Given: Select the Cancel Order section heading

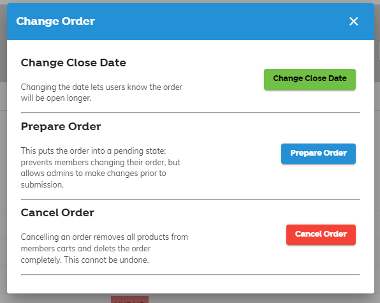Looking at the screenshot, I should coord(57,212).
